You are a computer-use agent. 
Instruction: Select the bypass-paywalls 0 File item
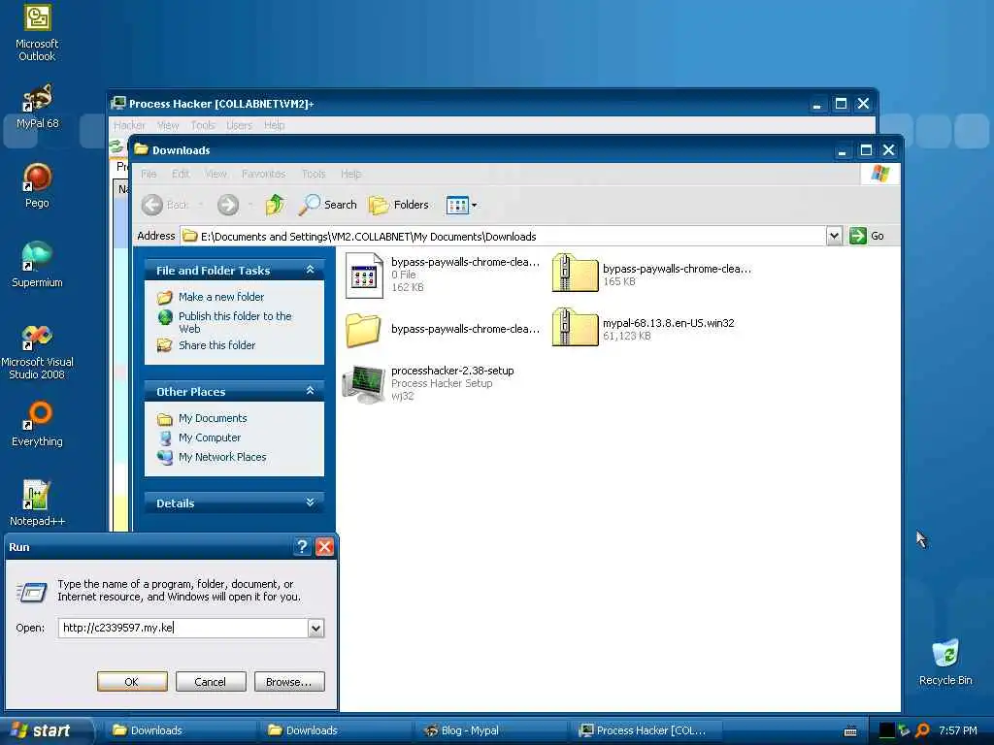tap(443, 275)
